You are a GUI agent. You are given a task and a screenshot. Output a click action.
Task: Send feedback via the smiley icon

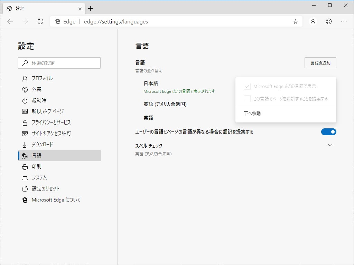pyautogui.click(x=328, y=21)
